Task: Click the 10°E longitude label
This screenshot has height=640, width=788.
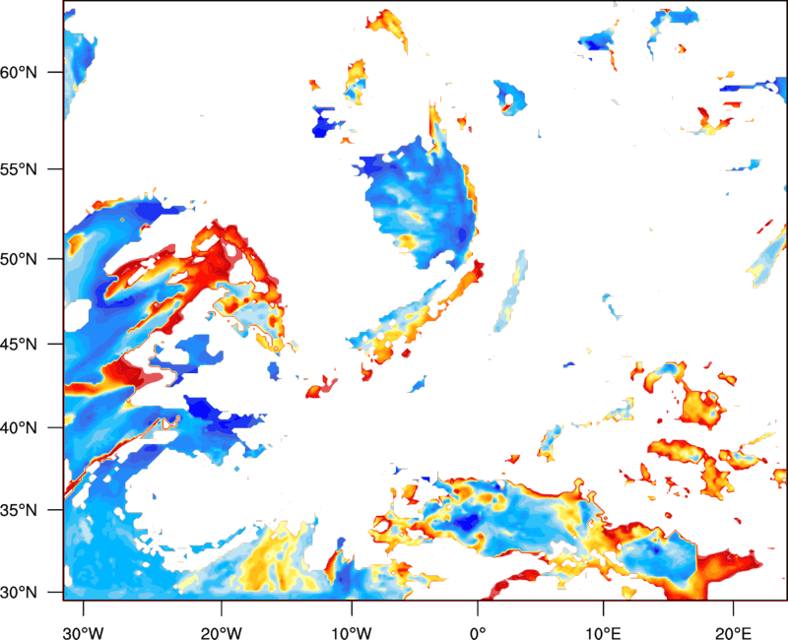Action: tap(603, 633)
